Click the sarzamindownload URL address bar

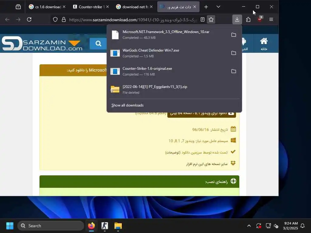tap(133, 20)
